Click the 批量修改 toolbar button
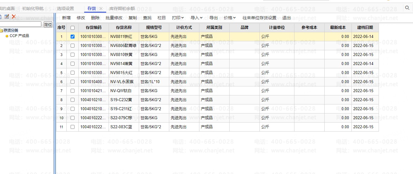 [114, 18]
